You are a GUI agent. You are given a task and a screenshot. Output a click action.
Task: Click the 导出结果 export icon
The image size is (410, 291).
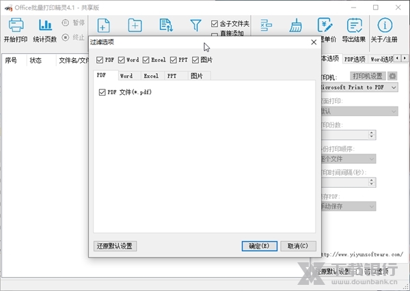[x=355, y=25]
